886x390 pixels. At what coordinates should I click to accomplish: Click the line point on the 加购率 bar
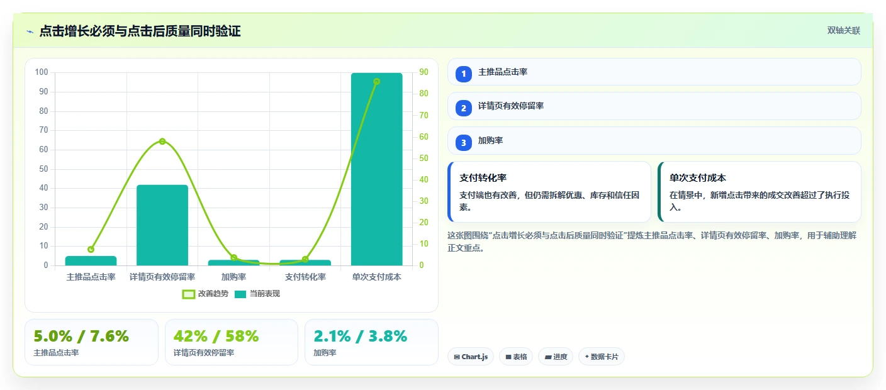tap(234, 257)
